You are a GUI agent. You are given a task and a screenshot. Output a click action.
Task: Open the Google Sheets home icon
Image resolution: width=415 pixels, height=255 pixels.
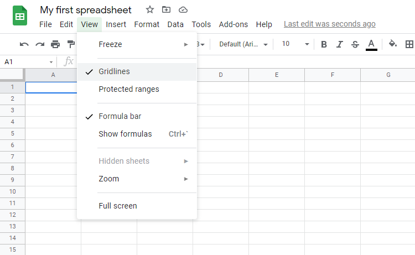click(x=20, y=15)
